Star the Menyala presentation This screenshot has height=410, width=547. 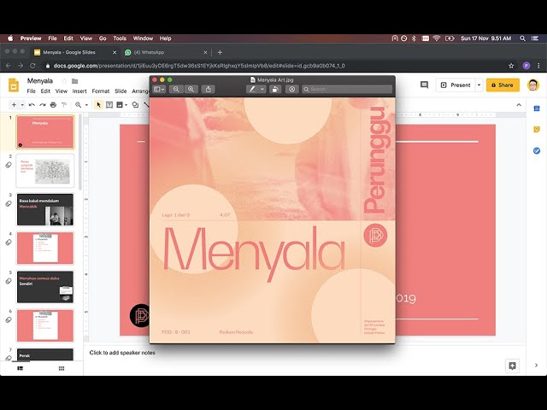tap(64, 81)
